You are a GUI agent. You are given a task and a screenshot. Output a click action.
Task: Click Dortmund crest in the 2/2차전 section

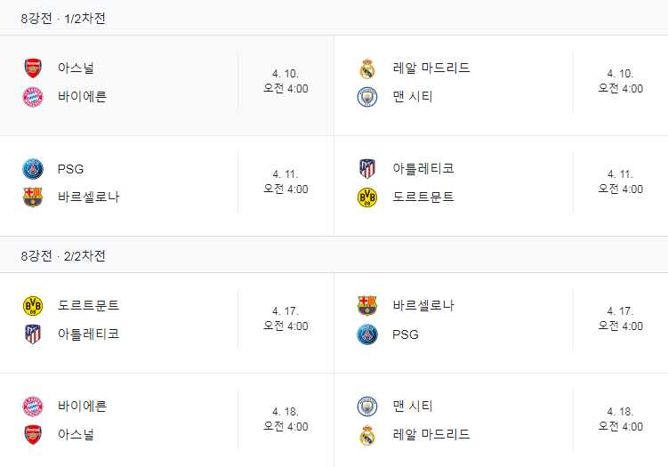click(33, 305)
